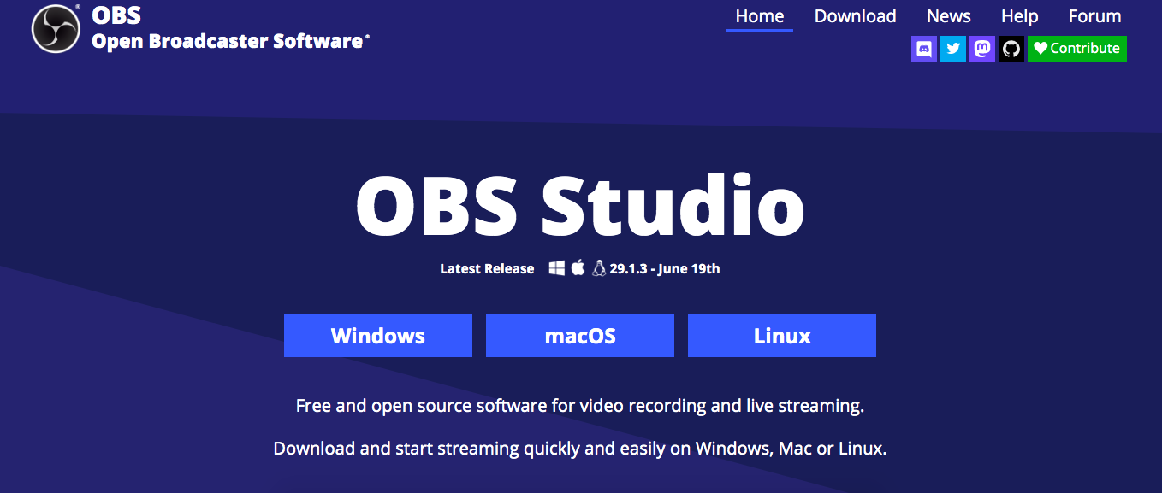The image size is (1162, 493).
Task: Click the Linux penguin icon beside version
Action: point(599,268)
